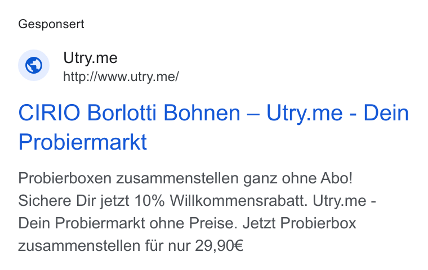Image resolution: width=428 pixels, height=270 pixels.
Task: Click the 'Jetzt Probierbox' description text
Action: [300, 223]
